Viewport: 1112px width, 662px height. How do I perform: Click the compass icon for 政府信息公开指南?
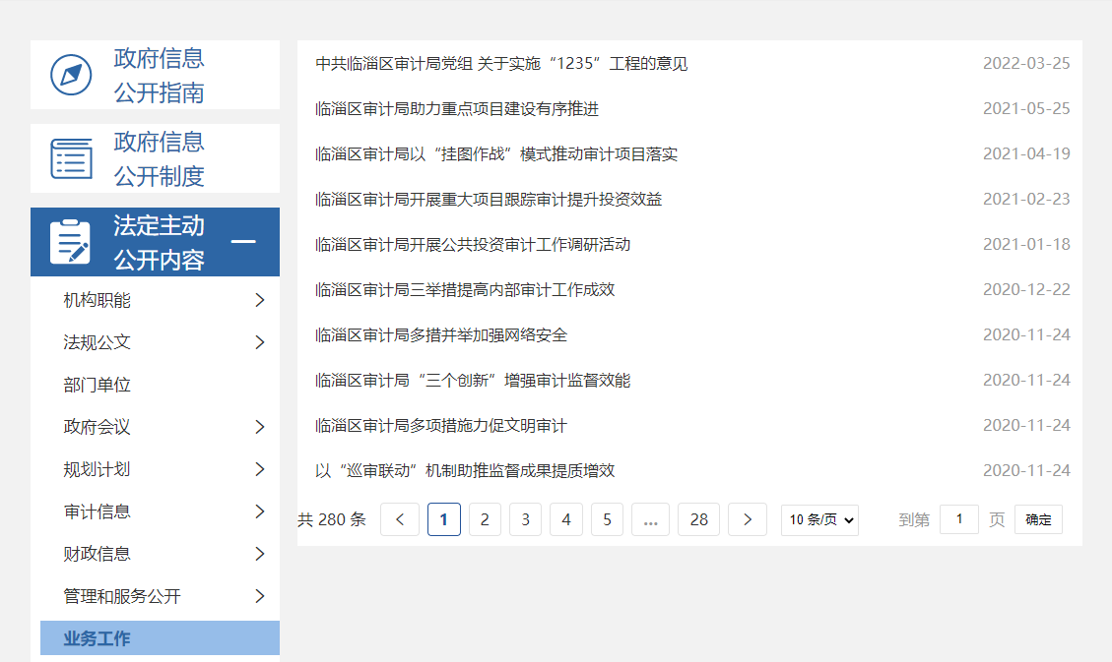coord(71,75)
